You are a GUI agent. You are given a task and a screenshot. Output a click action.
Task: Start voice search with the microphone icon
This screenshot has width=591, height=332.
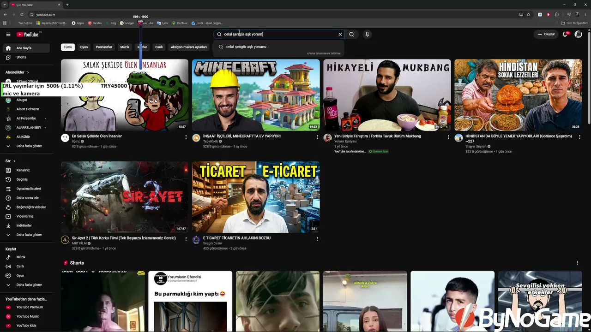click(x=367, y=34)
